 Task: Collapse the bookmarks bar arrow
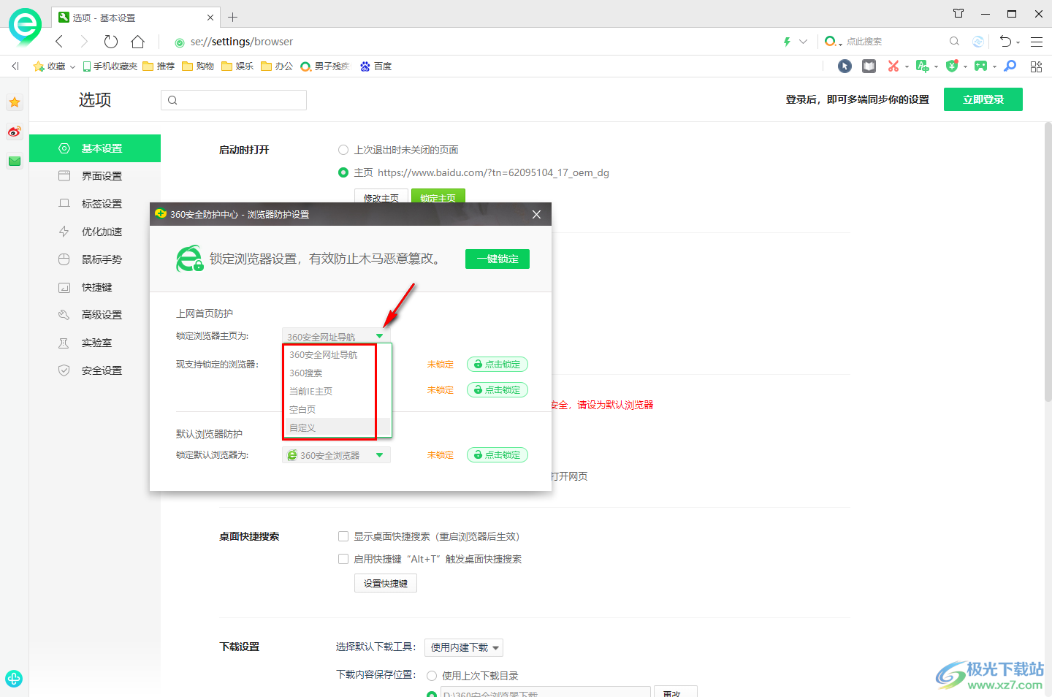point(15,66)
